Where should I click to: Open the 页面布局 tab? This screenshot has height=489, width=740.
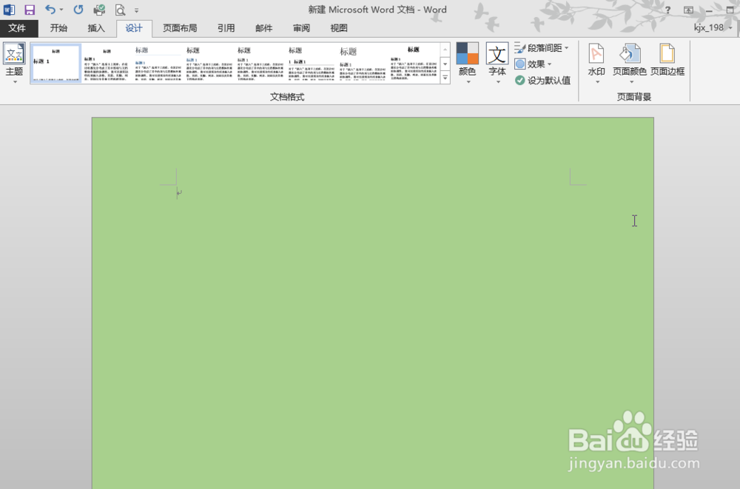tap(180, 28)
